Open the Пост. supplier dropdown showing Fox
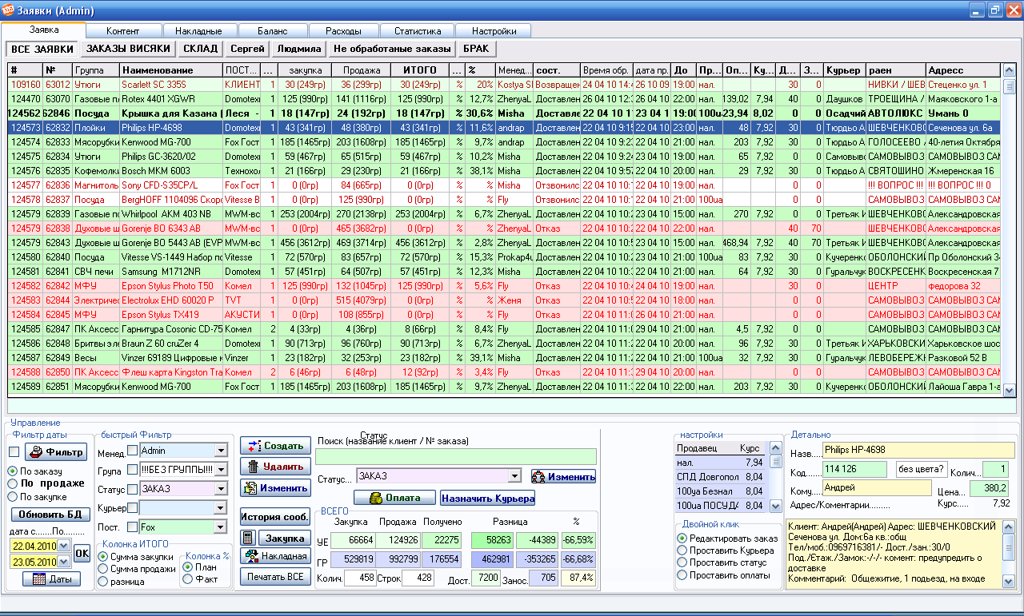This screenshot has height=616, width=1024. (x=221, y=527)
